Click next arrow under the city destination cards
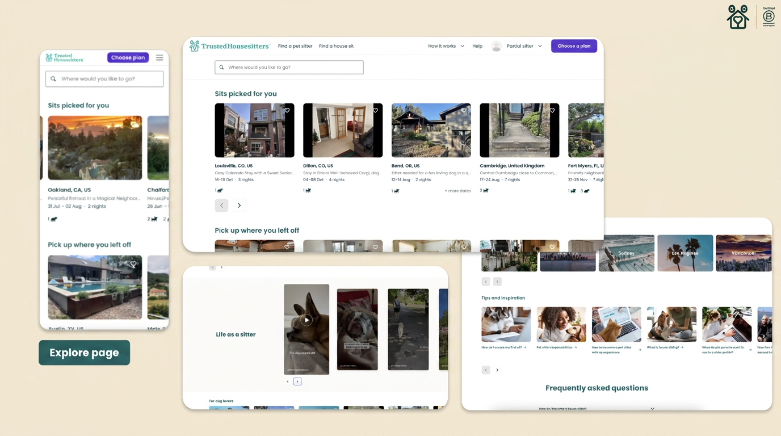 (x=497, y=282)
